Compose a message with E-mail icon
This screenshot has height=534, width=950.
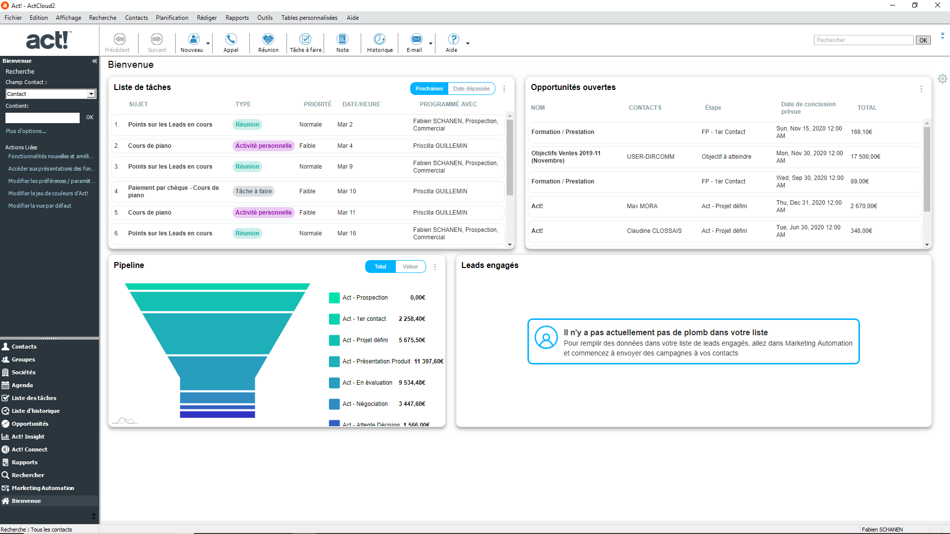[x=417, y=39]
